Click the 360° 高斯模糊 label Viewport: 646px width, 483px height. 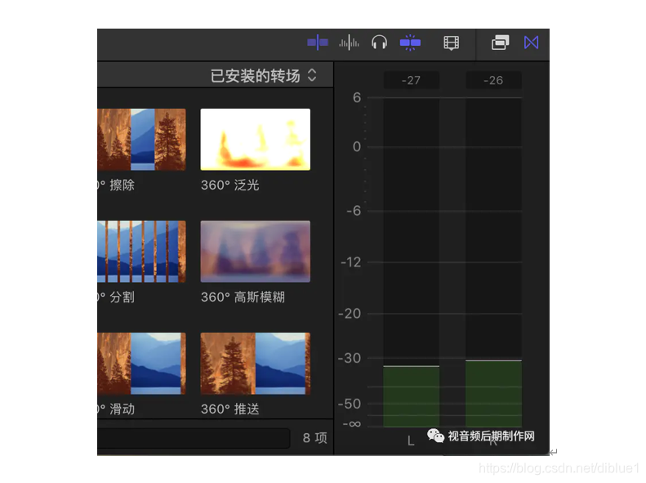pos(243,297)
